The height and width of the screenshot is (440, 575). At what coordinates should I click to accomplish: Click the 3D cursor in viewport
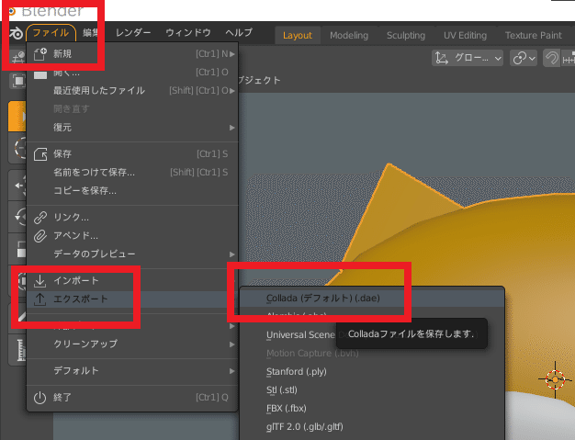pyautogui.click(x=555, y=379)
